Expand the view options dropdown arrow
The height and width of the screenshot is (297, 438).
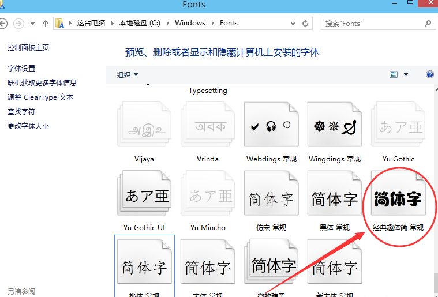(x=406, y=74)
